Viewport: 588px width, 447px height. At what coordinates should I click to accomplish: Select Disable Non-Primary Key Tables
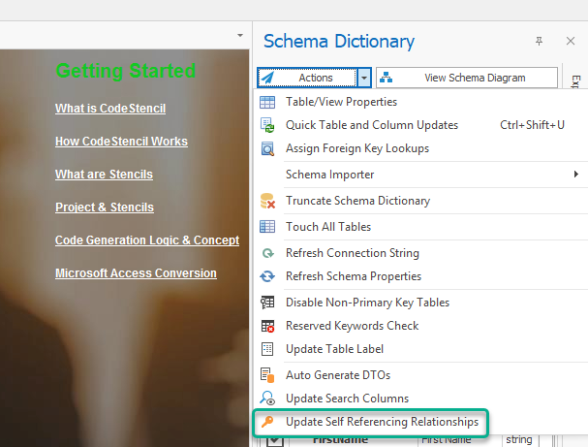[x=367, y=303]
